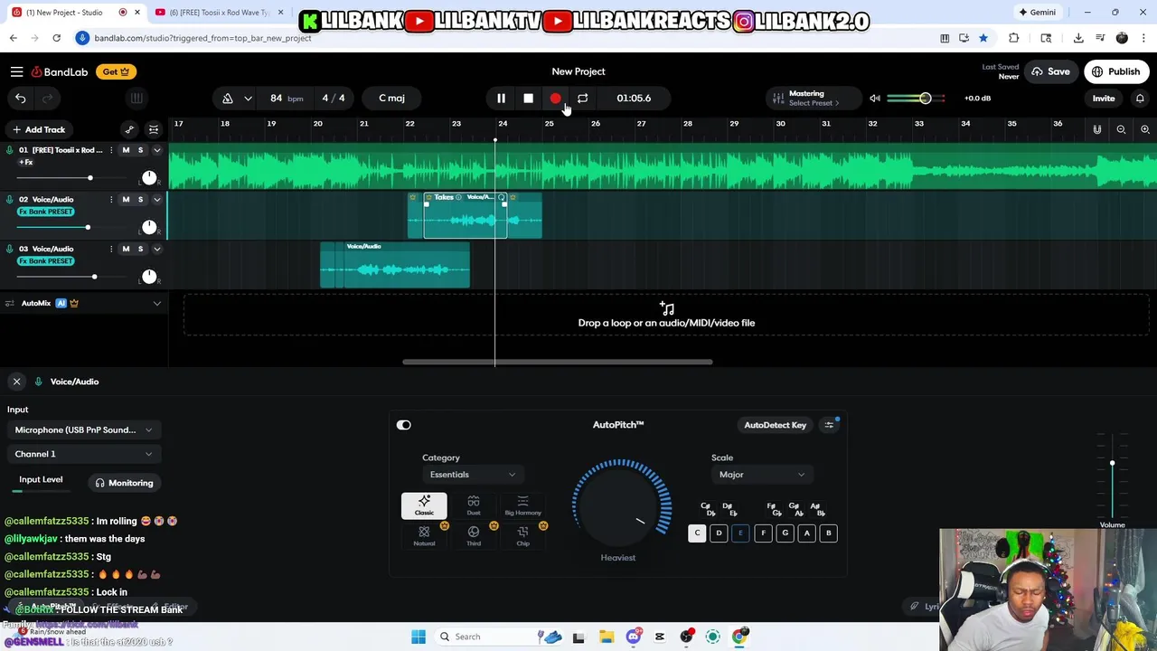1157x651 pixels.
Task: Zoom out of the timeline
Action: point(1121,129)
